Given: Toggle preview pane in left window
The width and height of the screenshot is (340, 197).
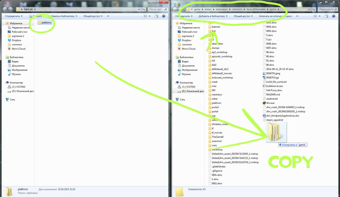Looking at the screenshot, I should pos(156,16).
